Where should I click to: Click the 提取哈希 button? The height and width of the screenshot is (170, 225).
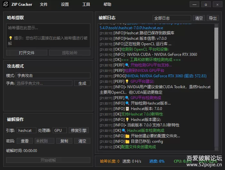tap(70, 53)
